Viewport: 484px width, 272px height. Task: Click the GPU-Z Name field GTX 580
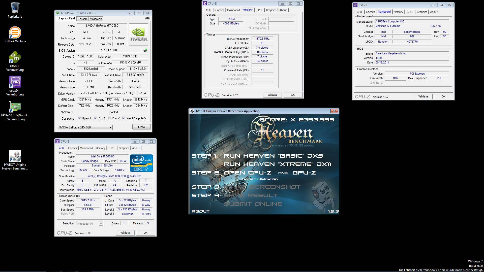pos(102,26)
